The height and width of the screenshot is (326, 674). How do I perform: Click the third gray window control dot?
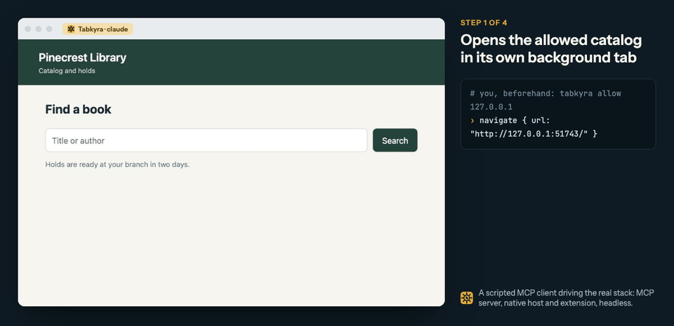coord(49,29)
